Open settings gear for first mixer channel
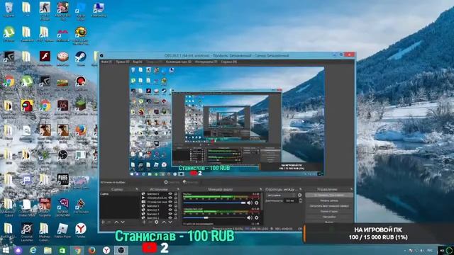Image resolution: width=454 pixels, height=255 pixels. [257, 203]
